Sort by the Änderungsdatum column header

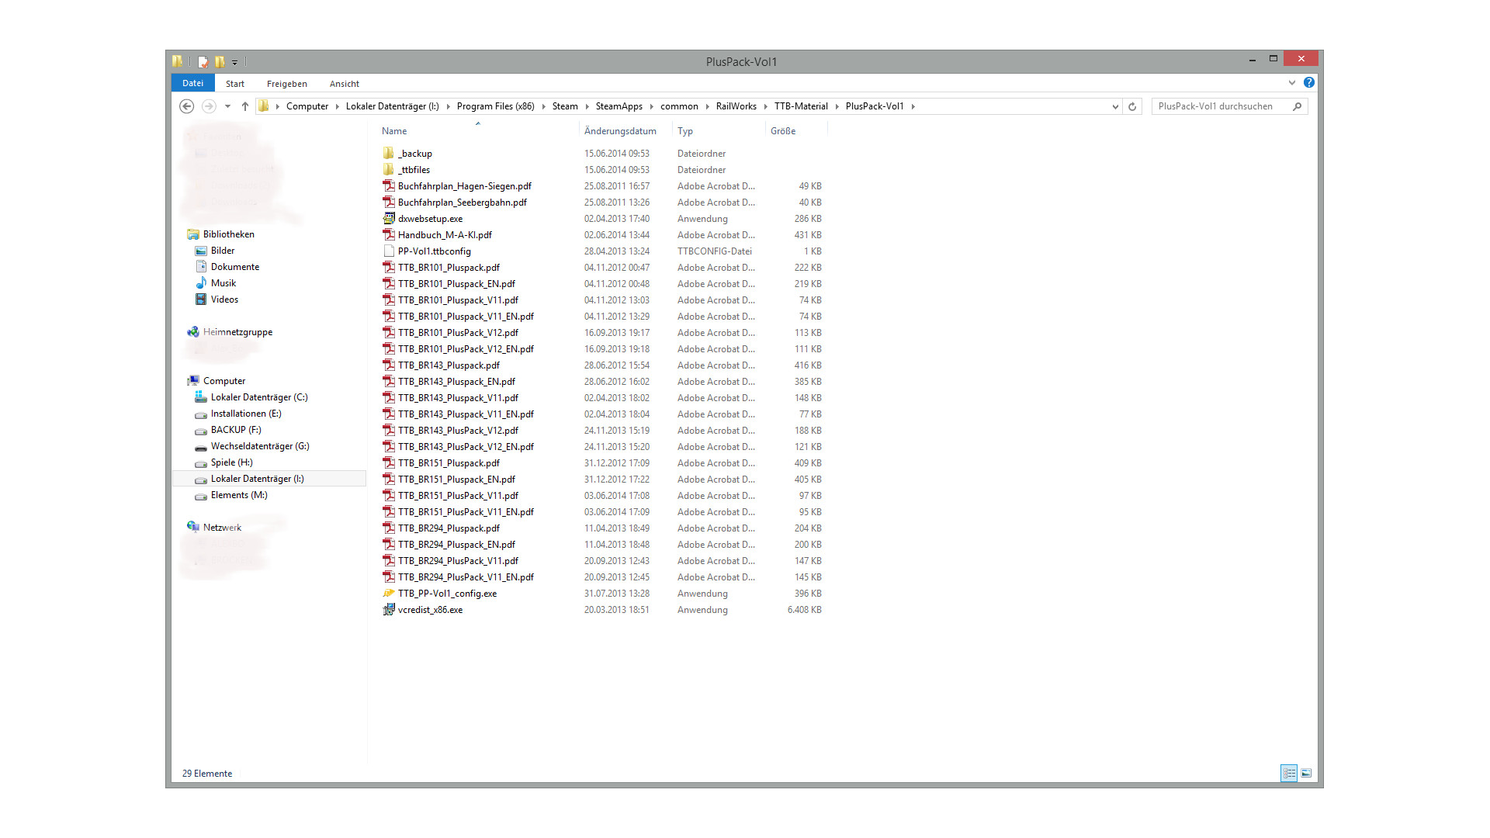pyautogui.click(x=620, y=131)
